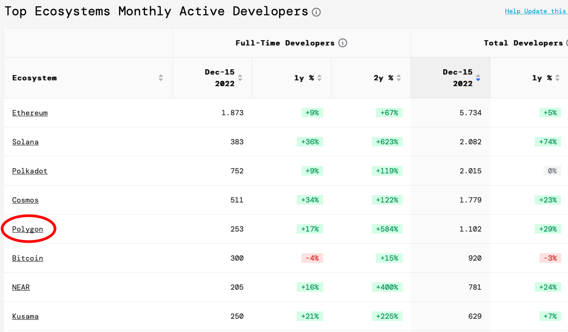Click Ethereum's full-time value 1.873
Image resolution: width=568 pixels, height=332 pixels.
[233, 113]
